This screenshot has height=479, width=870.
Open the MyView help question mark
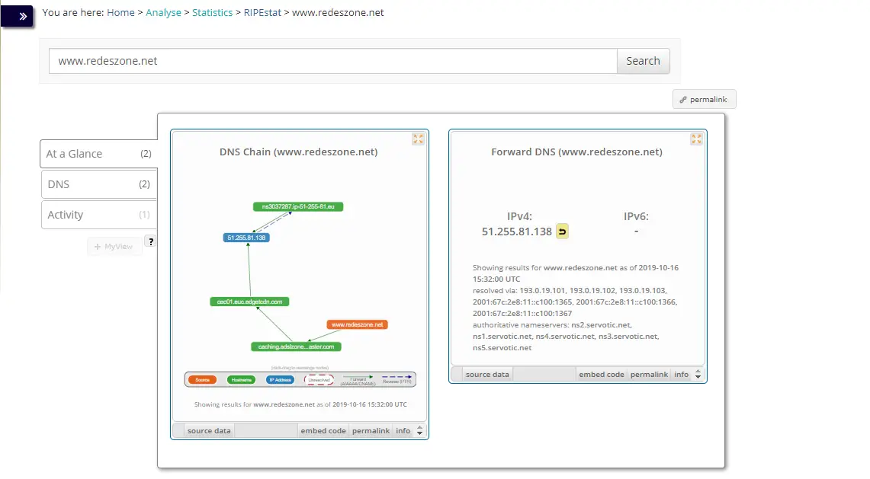150,241
